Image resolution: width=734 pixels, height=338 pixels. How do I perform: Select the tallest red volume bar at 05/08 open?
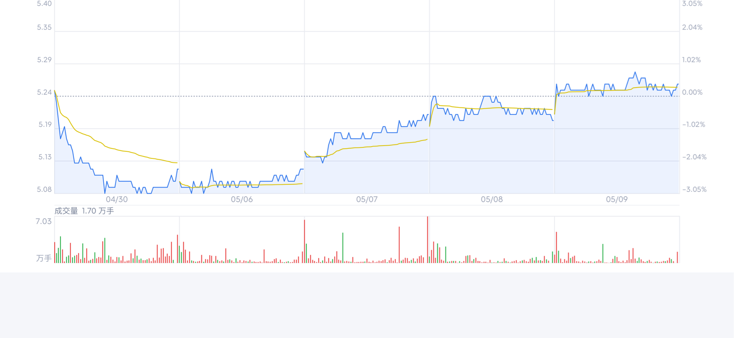(428, 239)
